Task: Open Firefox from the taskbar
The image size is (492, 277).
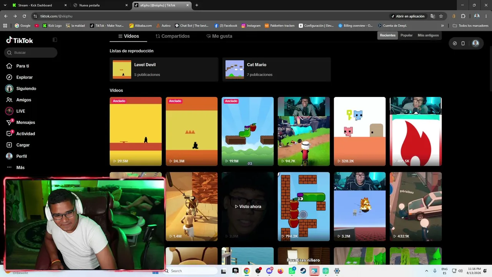Action: 280,271
